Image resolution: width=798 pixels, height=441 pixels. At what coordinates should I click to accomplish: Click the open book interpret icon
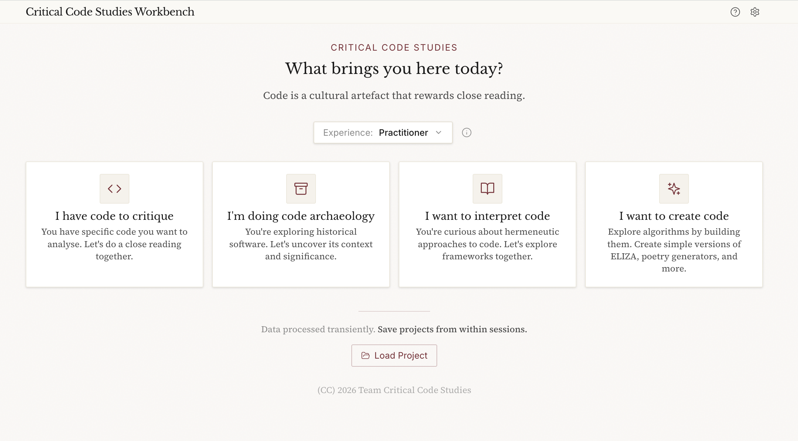click(487, 189)
